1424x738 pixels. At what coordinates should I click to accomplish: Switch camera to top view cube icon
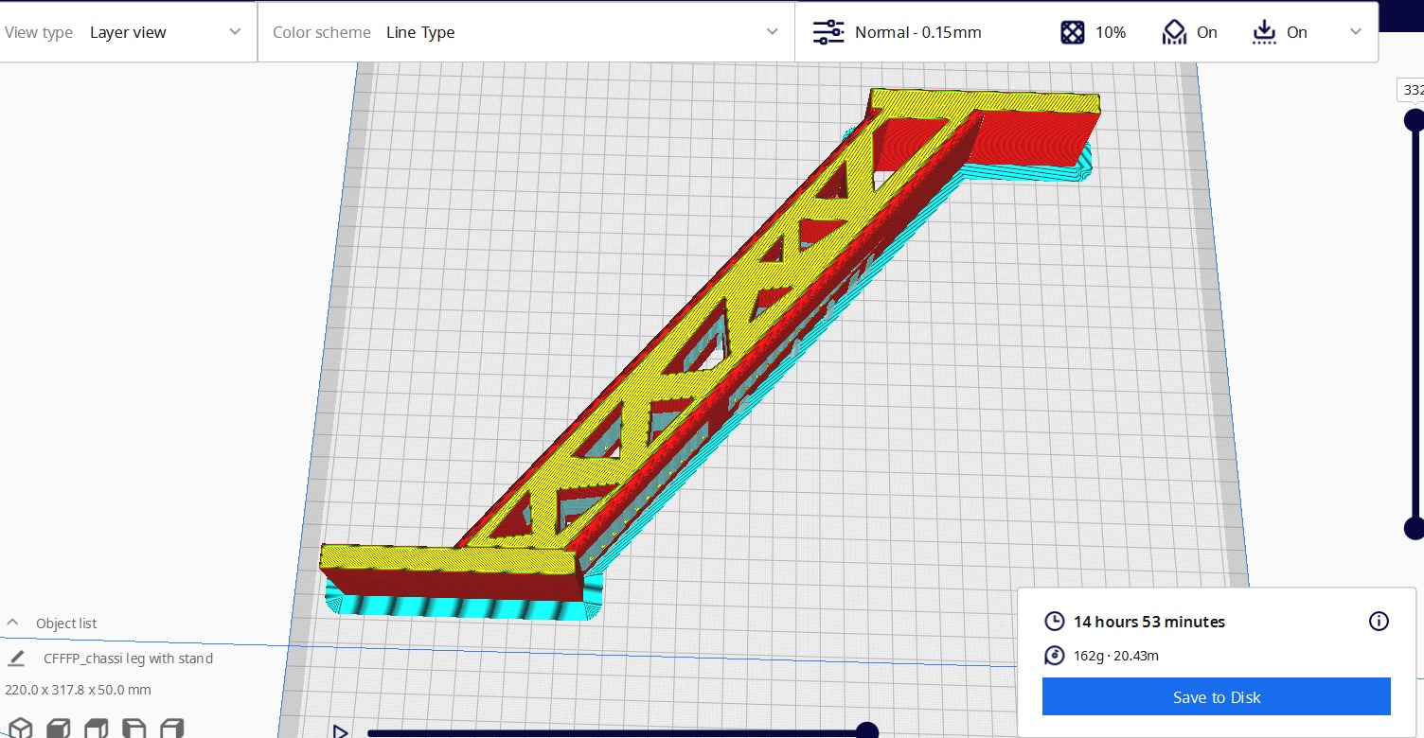click(97, 729)
